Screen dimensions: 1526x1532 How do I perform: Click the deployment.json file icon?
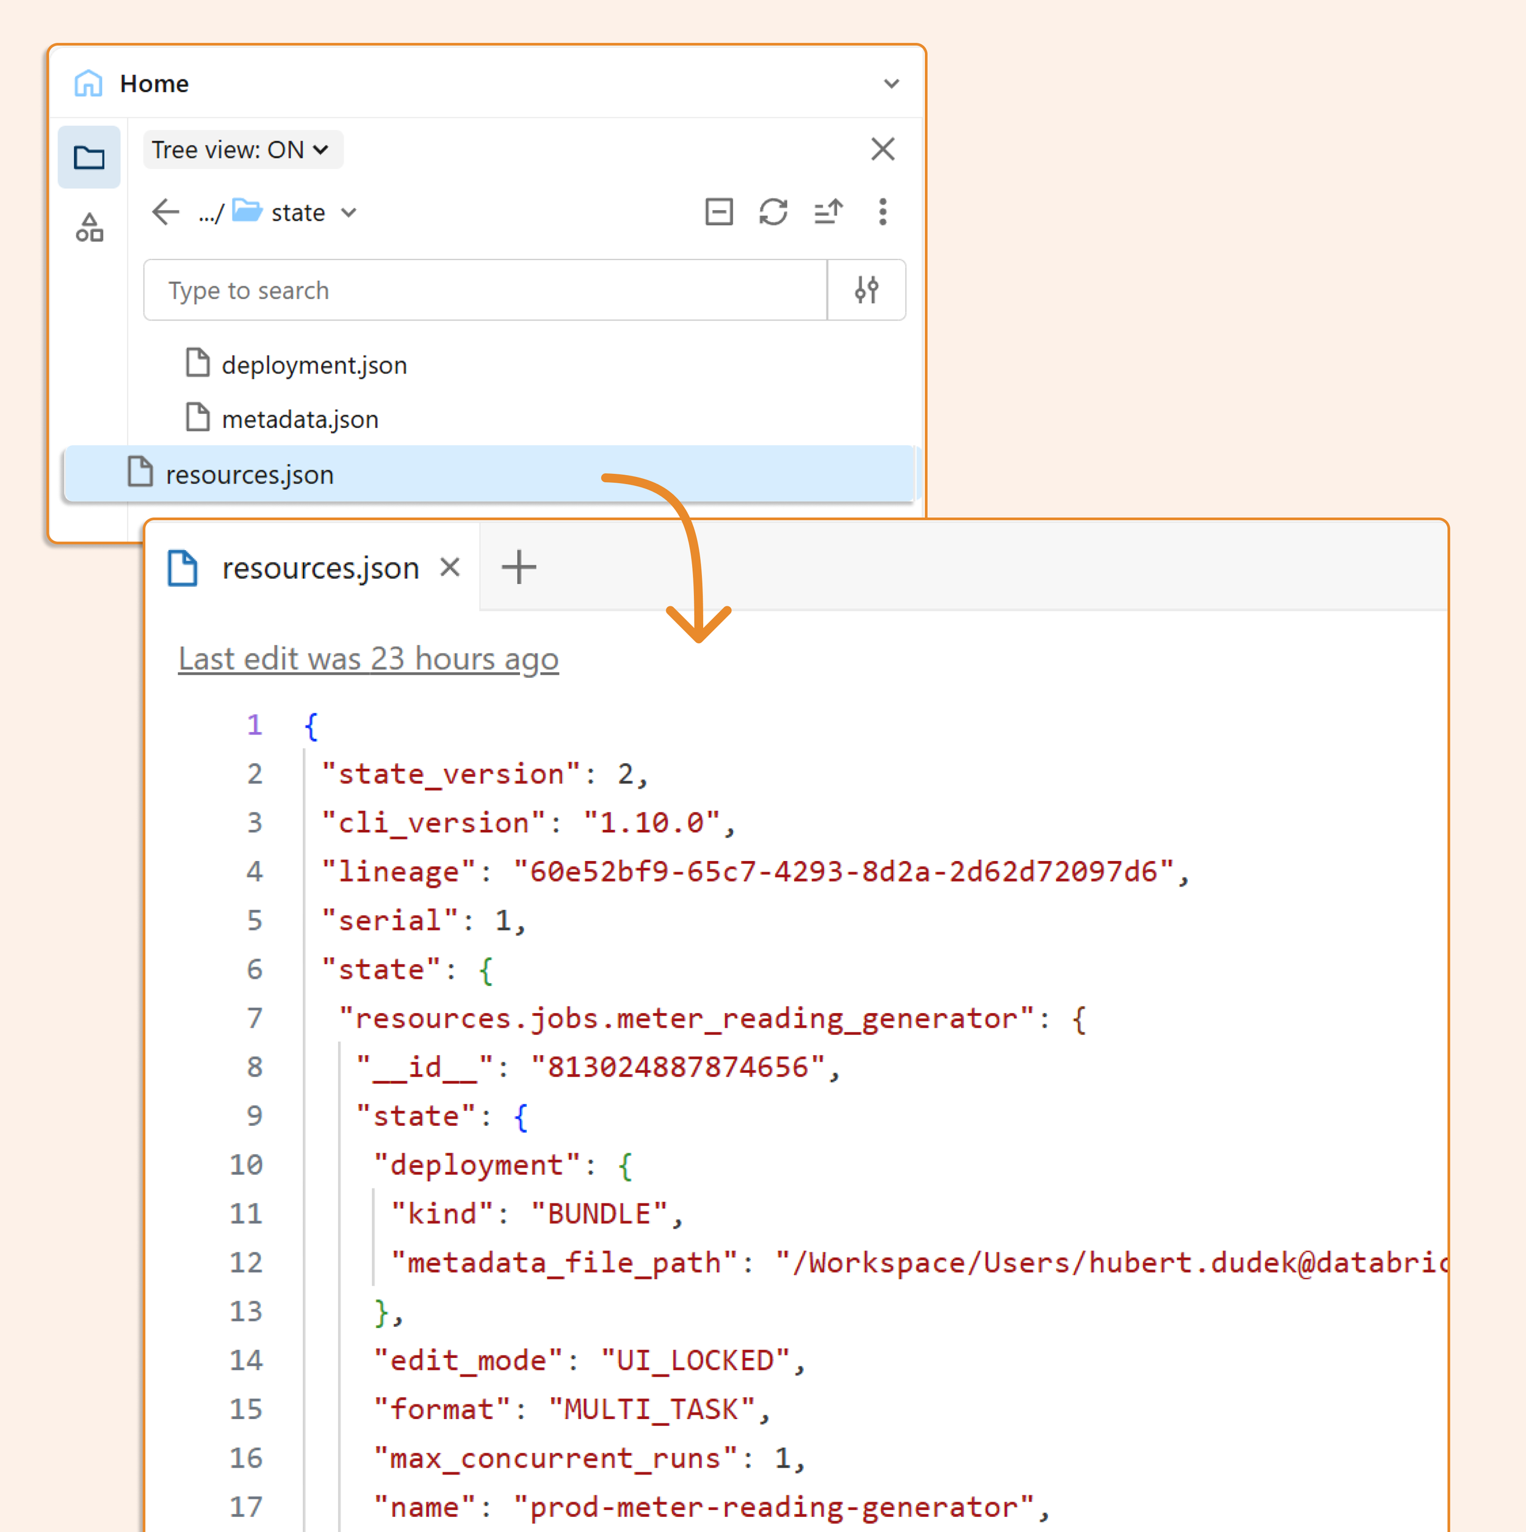(197, 362)
